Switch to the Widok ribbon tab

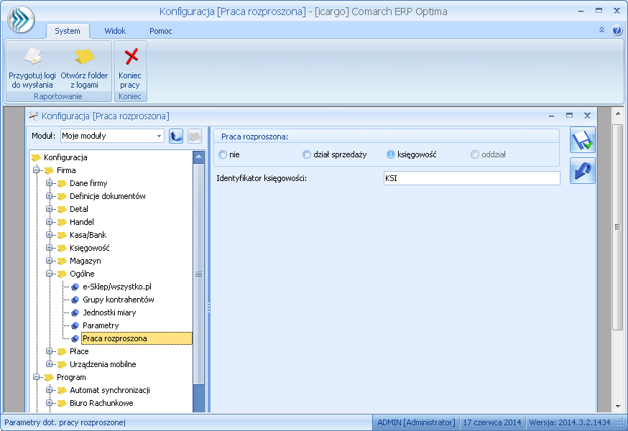pyautogui.click(x=115, y=31)
